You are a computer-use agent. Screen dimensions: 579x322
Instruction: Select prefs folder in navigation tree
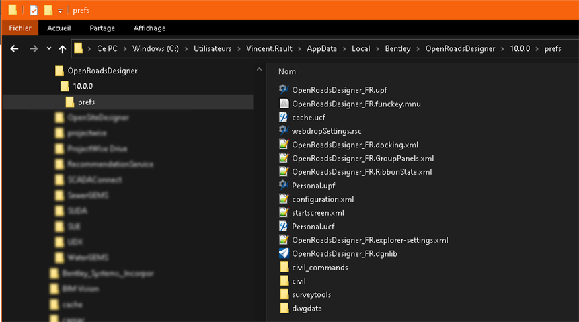[x=86, y=102]
